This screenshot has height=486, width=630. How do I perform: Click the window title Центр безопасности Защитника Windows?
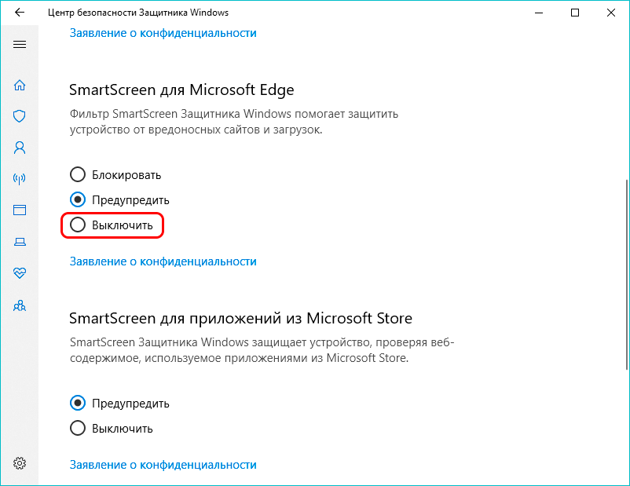point(137,13)
